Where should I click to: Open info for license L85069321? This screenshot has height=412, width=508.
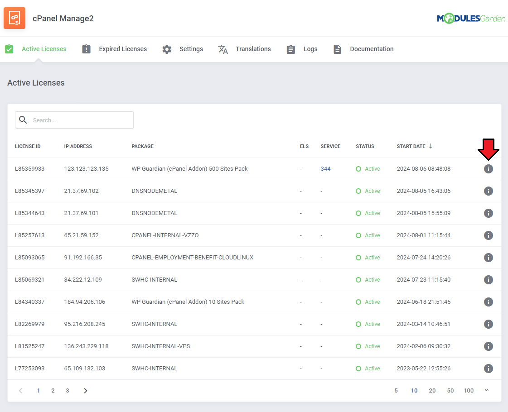coord(488,280)
